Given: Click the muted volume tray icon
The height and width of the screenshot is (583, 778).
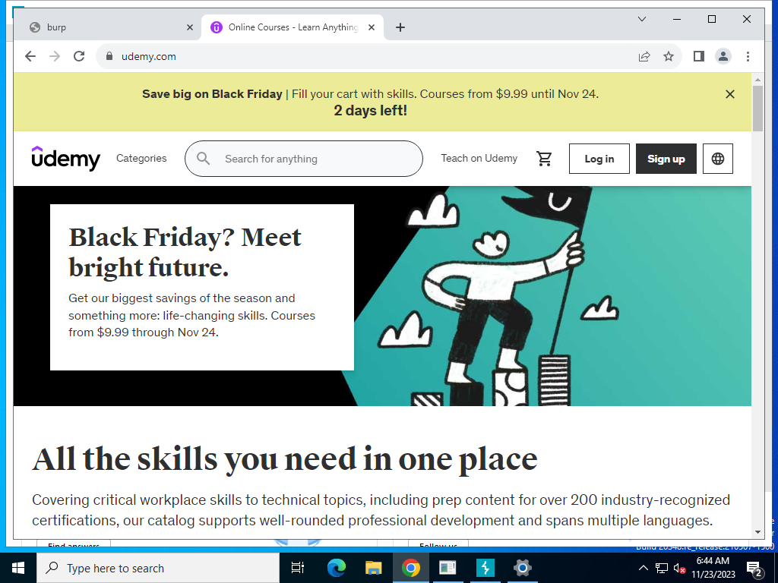Looking at the screenshot, I should click(680, 568).
